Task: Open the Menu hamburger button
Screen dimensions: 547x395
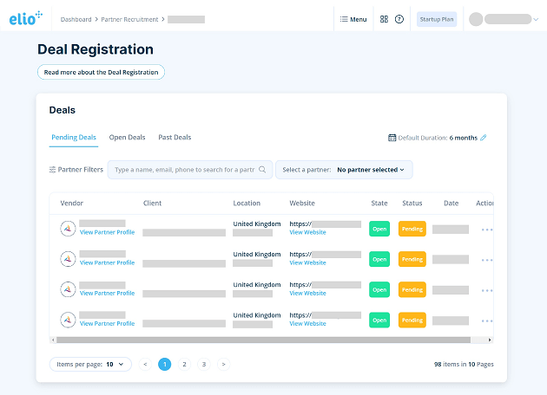Action: point(353,19)
